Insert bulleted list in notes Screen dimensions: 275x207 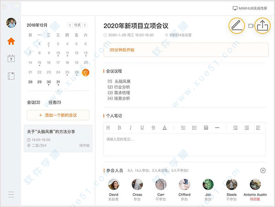click(194, 128)
